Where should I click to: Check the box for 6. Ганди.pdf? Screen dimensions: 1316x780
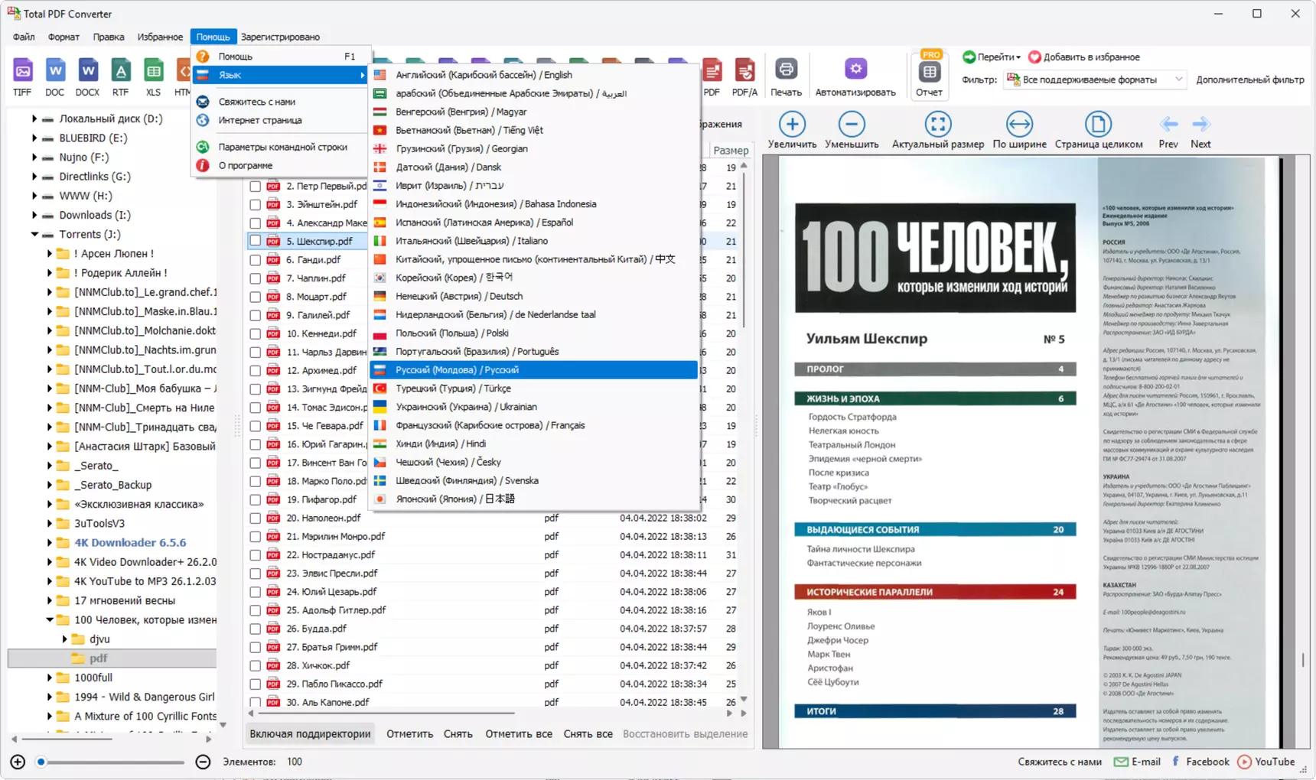(x=255, y=259)
